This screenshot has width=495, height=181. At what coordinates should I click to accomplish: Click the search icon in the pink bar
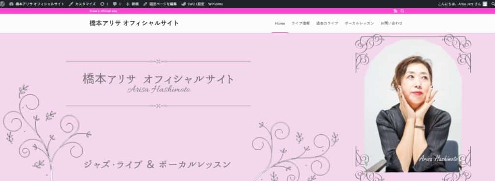(402, 11)
